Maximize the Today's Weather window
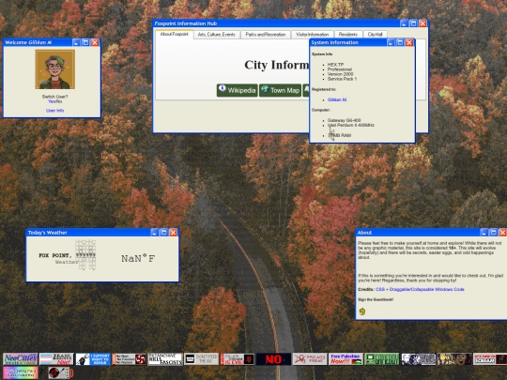 coord(164,233)
